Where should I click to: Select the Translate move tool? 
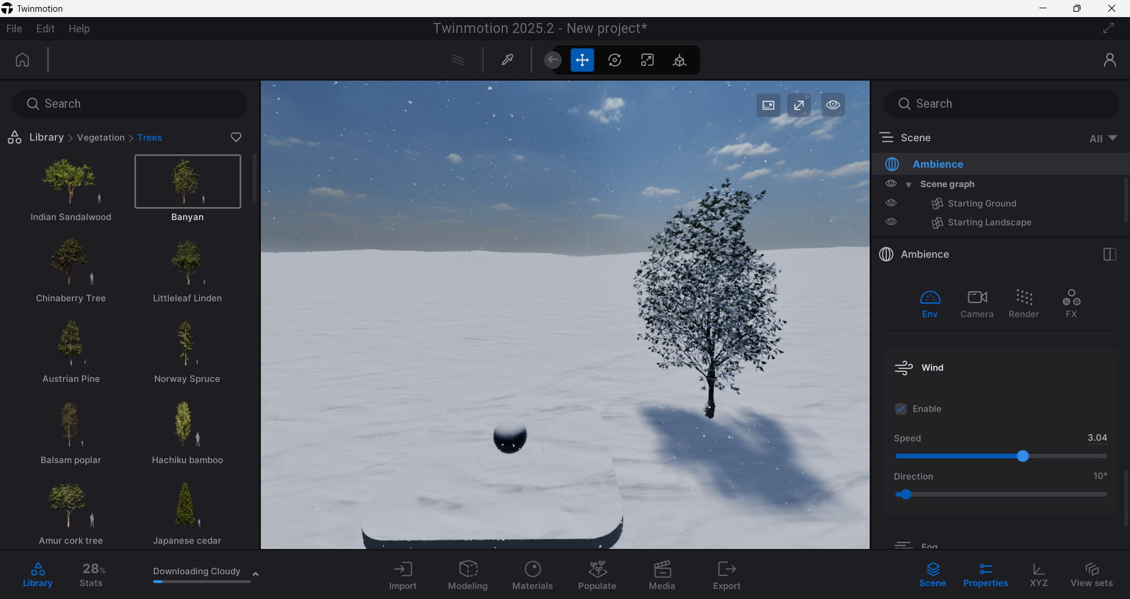[x=582, y=60]
